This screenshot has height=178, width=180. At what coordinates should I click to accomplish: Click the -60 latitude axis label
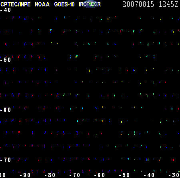click(6, 110)
